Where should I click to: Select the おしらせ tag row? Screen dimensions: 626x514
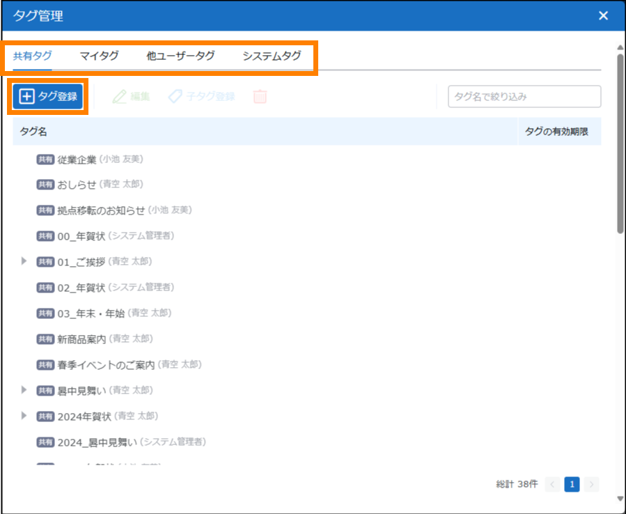pos(77,185)
